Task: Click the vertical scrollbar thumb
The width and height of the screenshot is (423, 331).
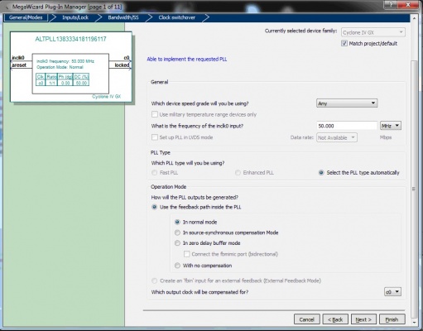Action: coord(414,189)
